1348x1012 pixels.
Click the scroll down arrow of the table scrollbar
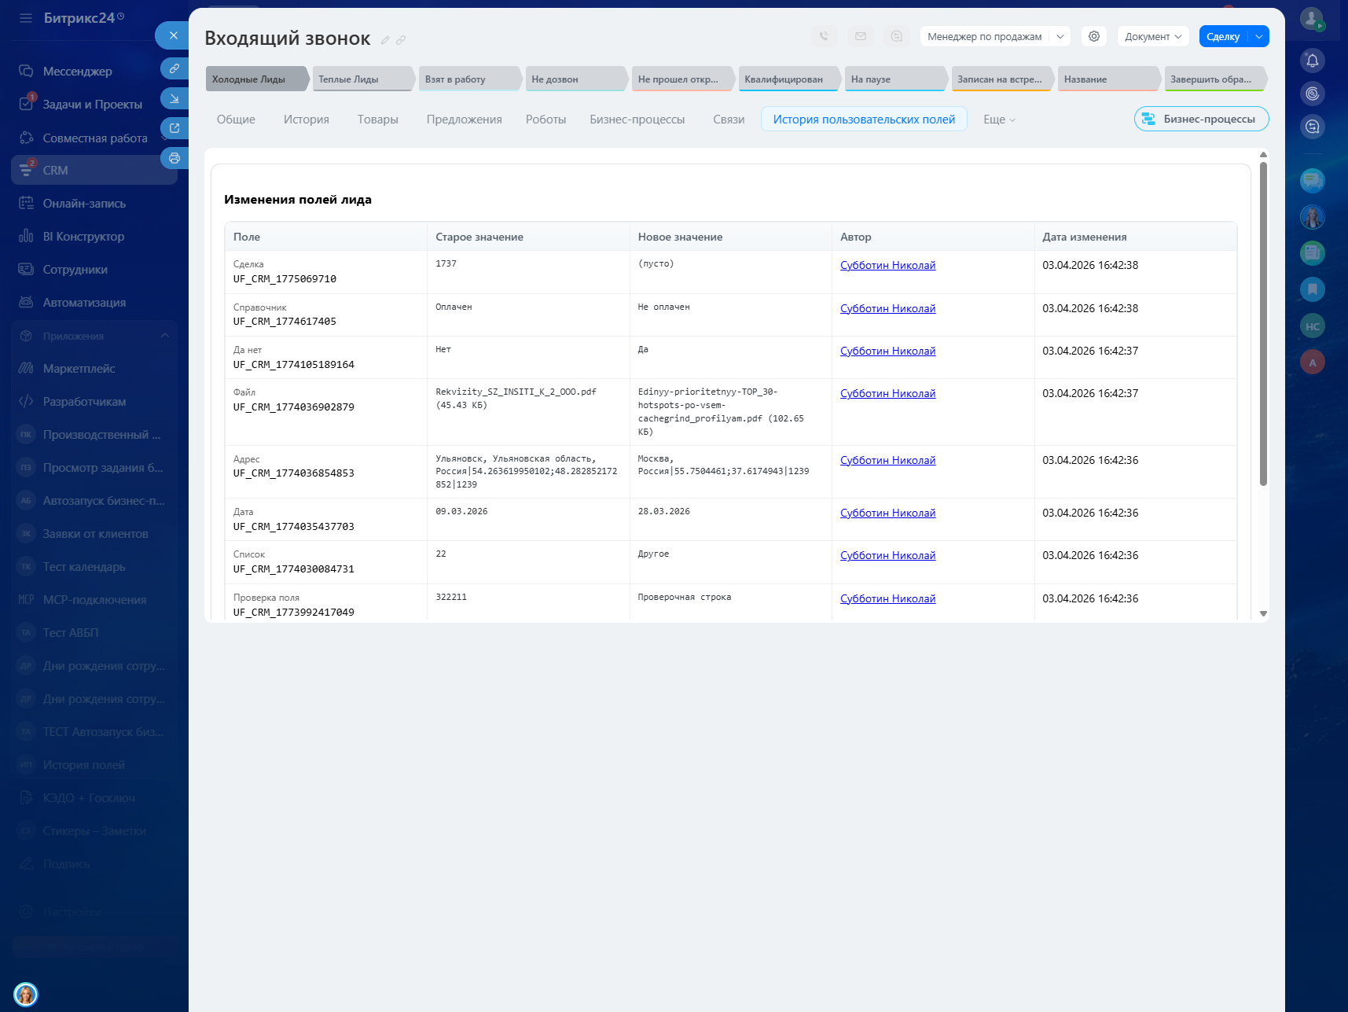click(1263, 613)
